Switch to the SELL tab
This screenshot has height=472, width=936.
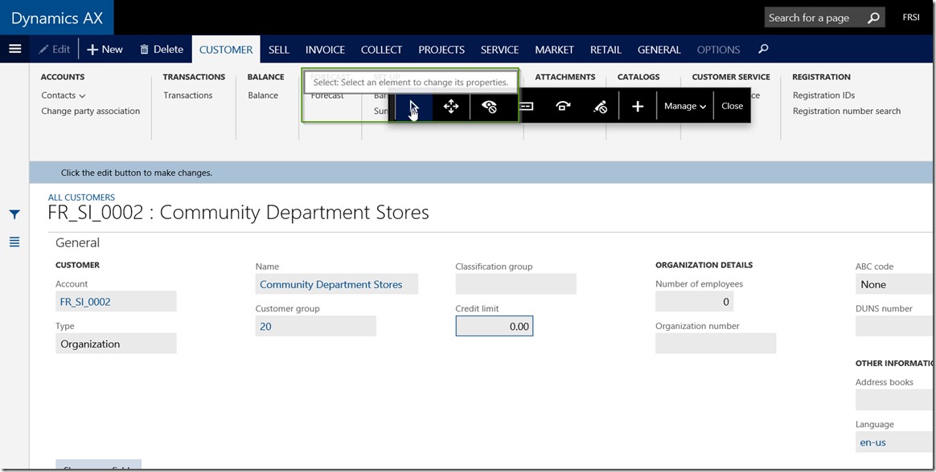pyautogui.click(x=278, y=50)
